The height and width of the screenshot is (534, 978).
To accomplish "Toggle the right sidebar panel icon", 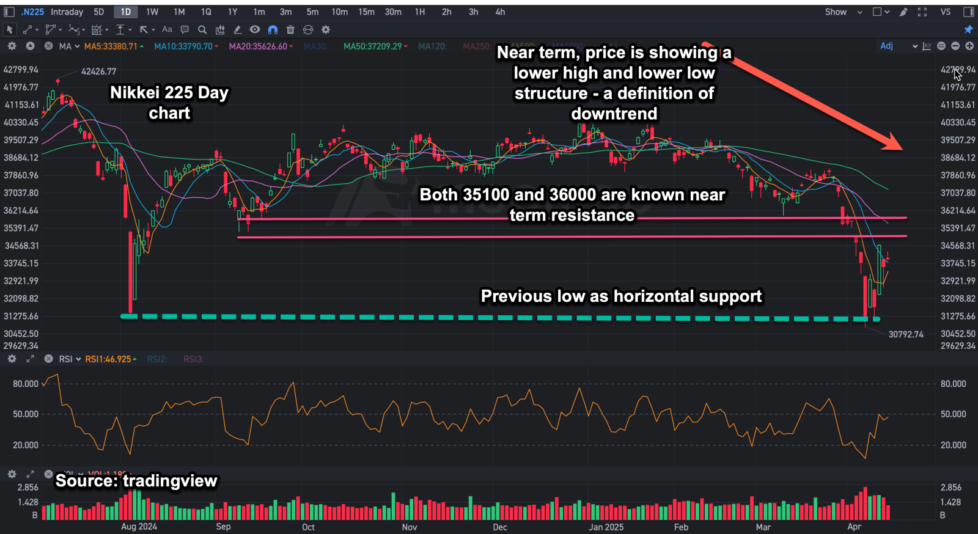I will click(x=968, y=12).
